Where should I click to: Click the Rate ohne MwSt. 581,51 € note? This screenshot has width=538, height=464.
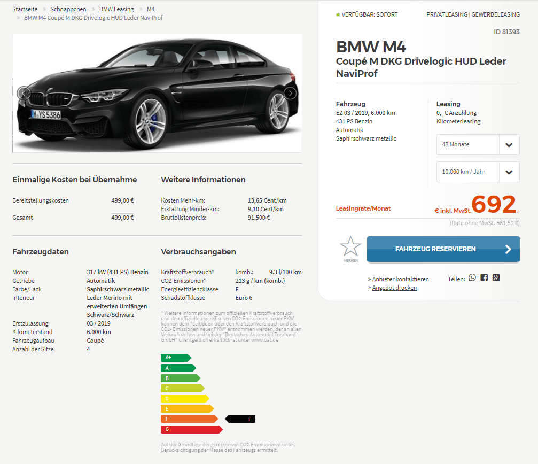click(x=485, y=223)
